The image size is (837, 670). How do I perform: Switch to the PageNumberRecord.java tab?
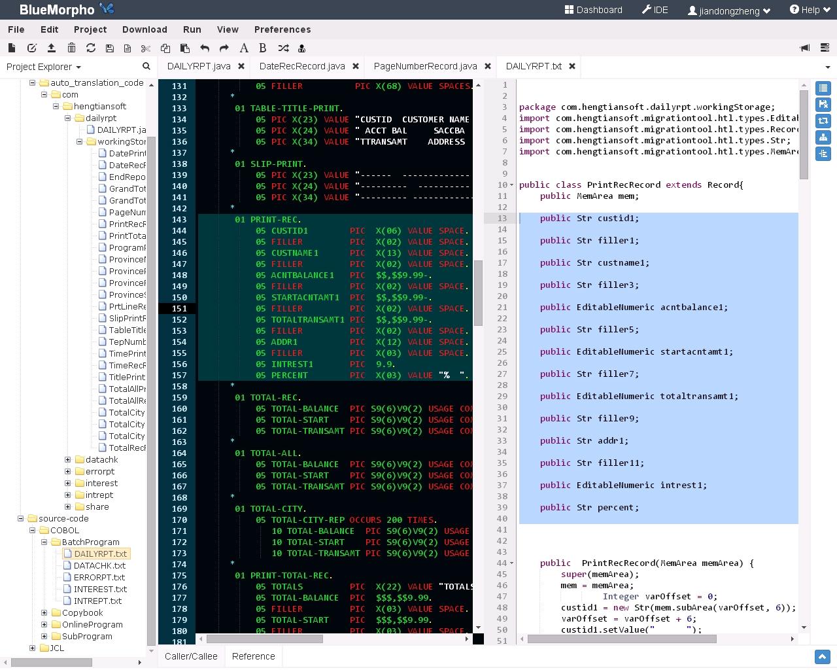point(425,66)
